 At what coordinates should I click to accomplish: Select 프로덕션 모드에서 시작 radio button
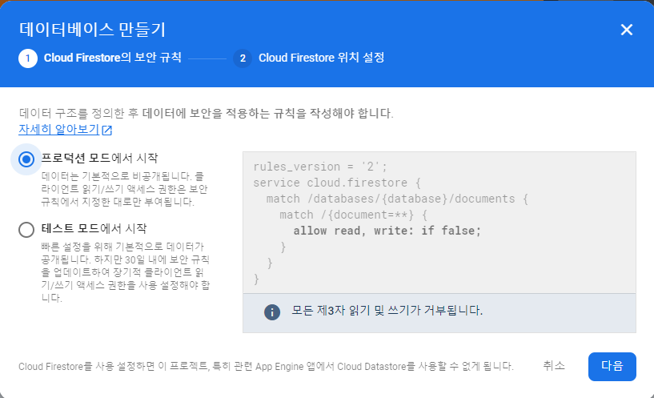click(x=26, y=159)
